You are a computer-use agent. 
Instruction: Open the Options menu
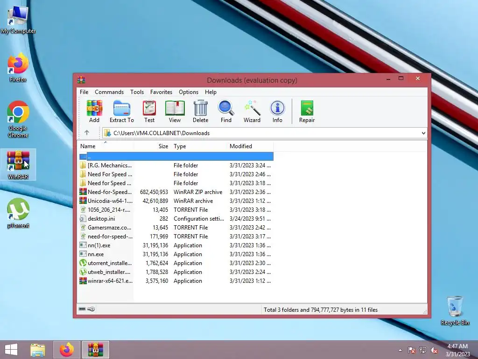[x=189, y=92]
